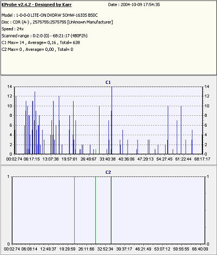The height and width of the screenshot is (255, 217).
Task: Click C2 axis time label 59:55:55
Action: tap(181, 249)
